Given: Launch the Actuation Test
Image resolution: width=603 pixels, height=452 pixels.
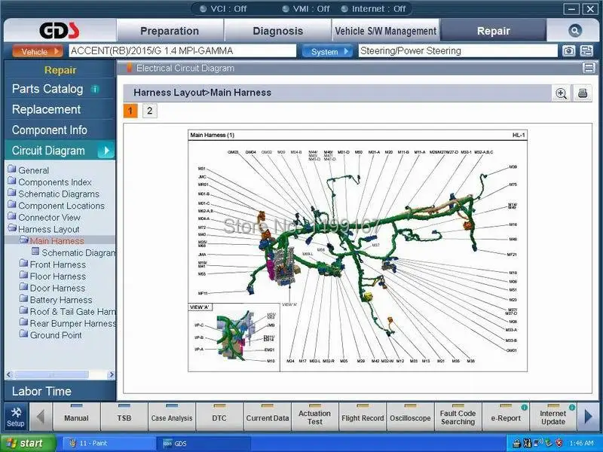Looking at the screenshot, I should click(314, 417).
